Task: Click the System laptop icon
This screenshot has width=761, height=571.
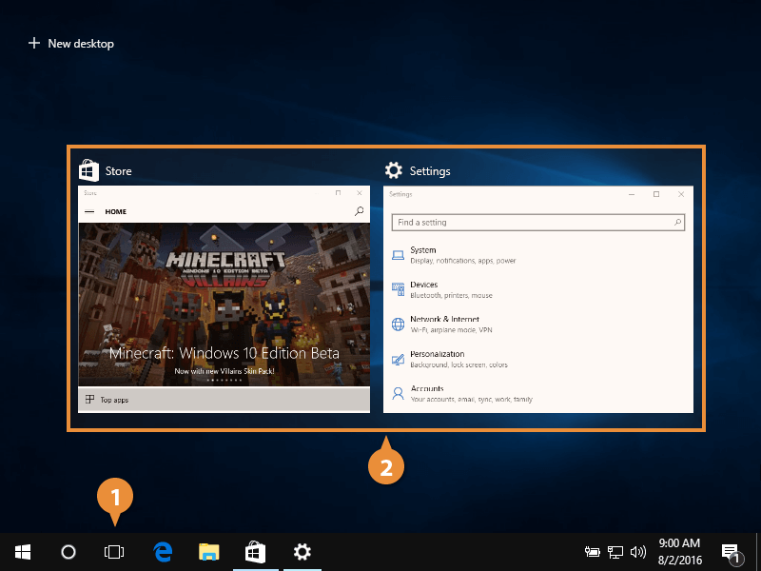Action: (x=398, y=255)
